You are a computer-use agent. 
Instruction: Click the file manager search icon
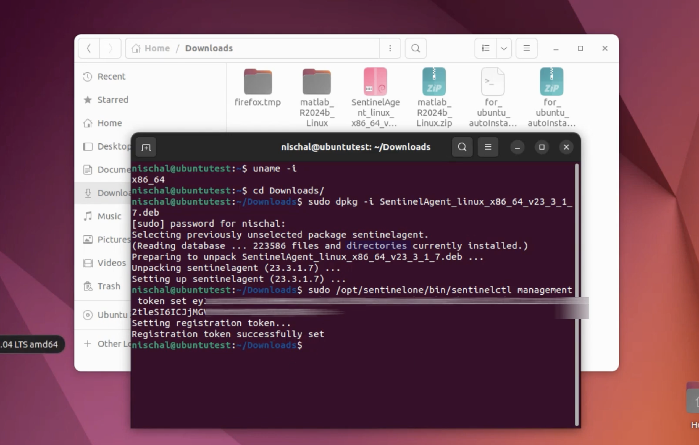point(416,48)
